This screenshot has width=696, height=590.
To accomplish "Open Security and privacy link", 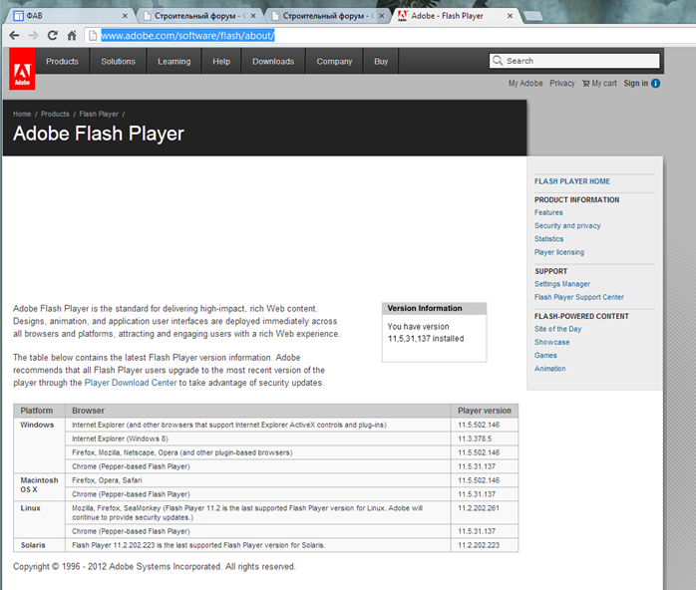I will (567, 226).
